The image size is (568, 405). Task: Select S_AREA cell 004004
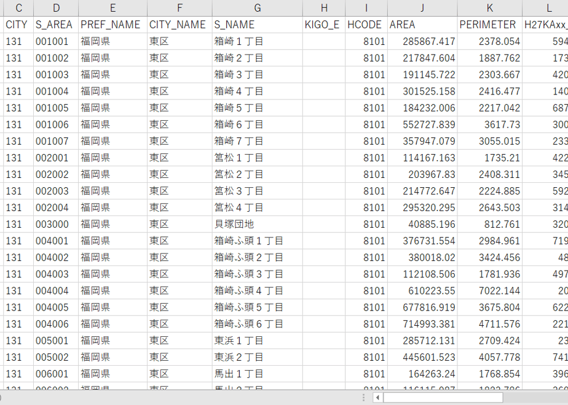[56, 291]
